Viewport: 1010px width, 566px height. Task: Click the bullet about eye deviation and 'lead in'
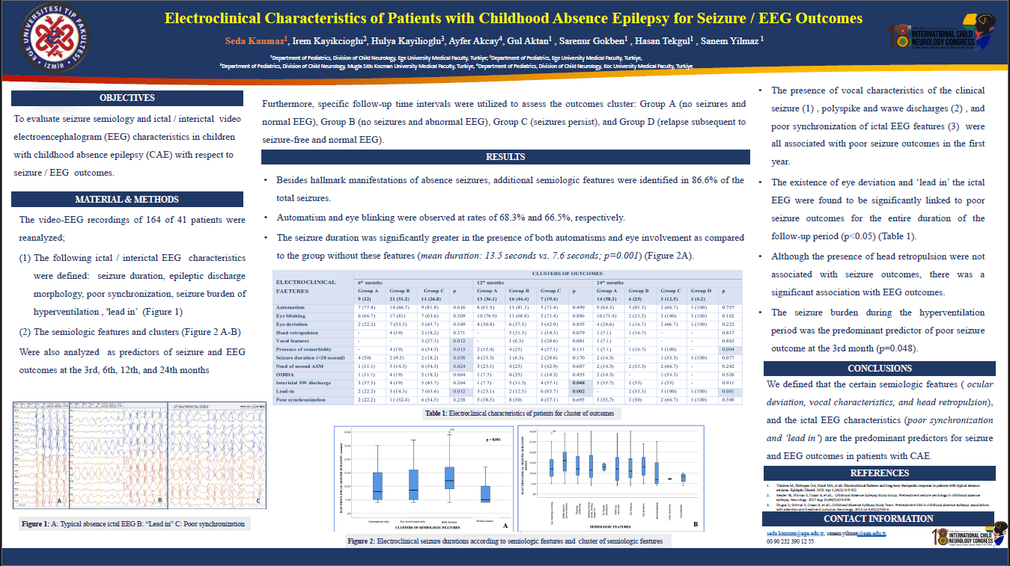pyautogui.click(x=878, y=209)
